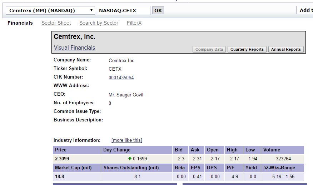Go to the Sector Sheet tab
The height and width of the screenshot is (185, 313).
coord(56,23)
